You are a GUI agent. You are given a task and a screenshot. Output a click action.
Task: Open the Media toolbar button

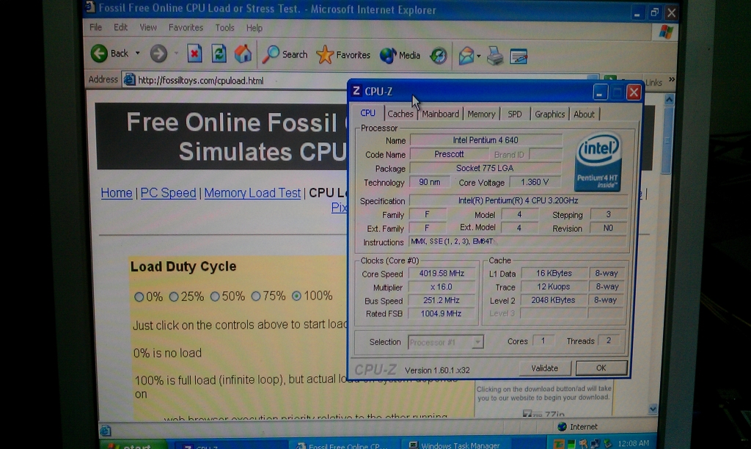(400, 56)
